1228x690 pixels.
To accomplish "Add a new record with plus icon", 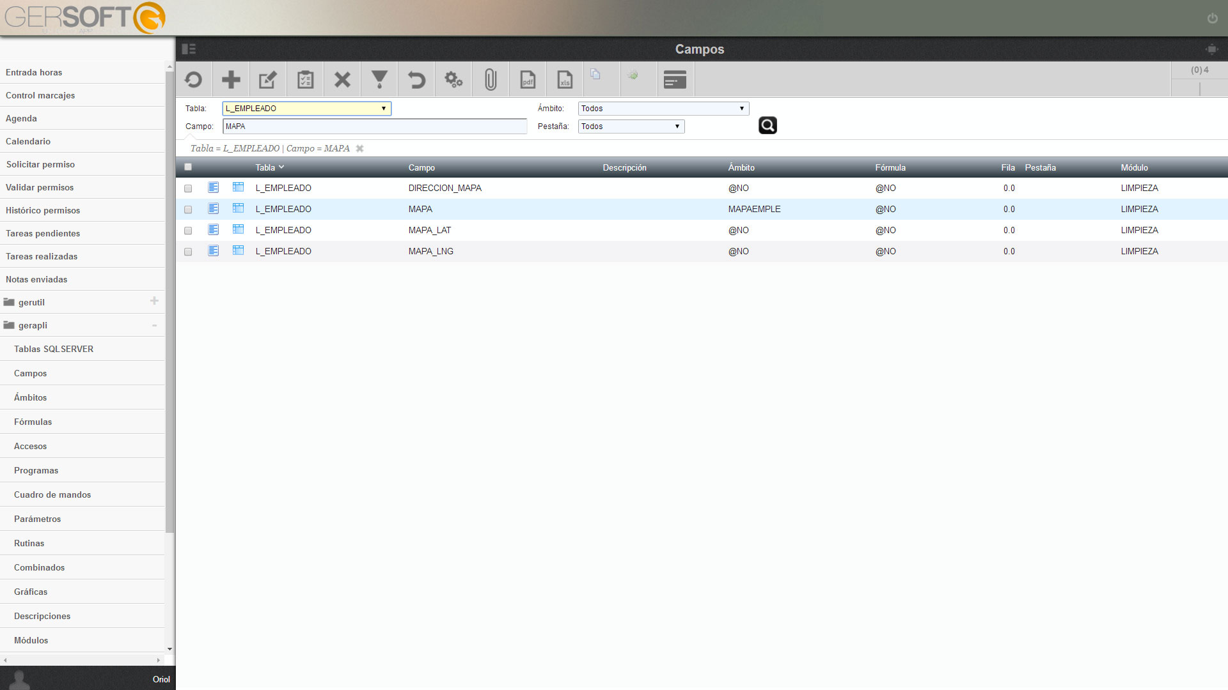I will [231, 80].
